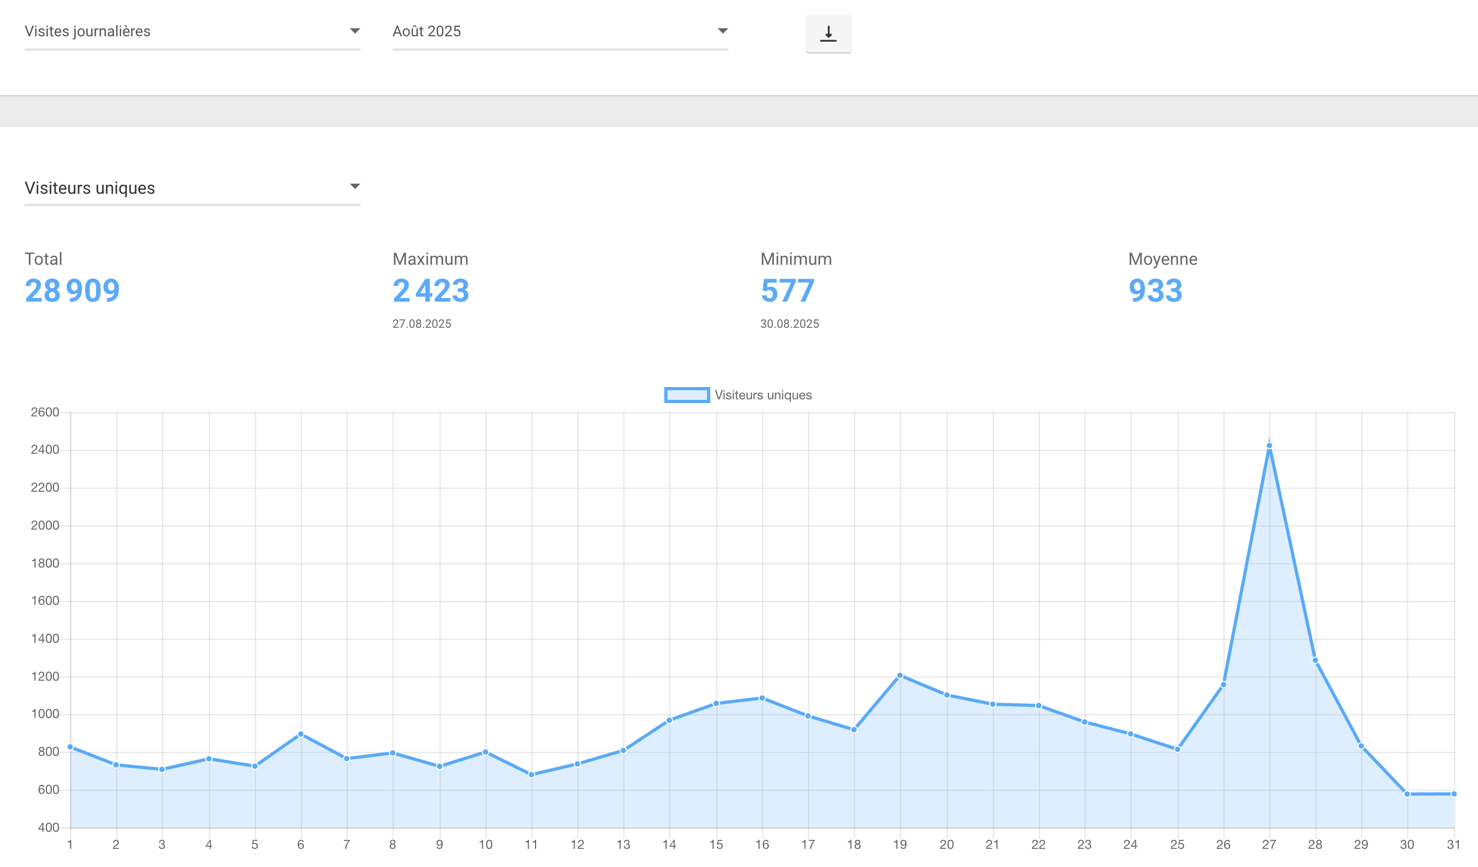The image size is (1478, 867).
Task: Click the data point on day 30
Action: 1407,794
